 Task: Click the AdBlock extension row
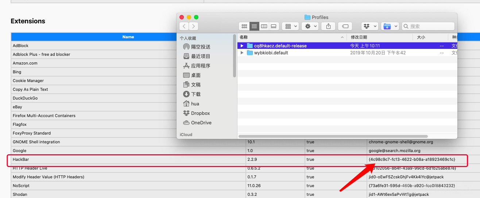pos(93,46)
